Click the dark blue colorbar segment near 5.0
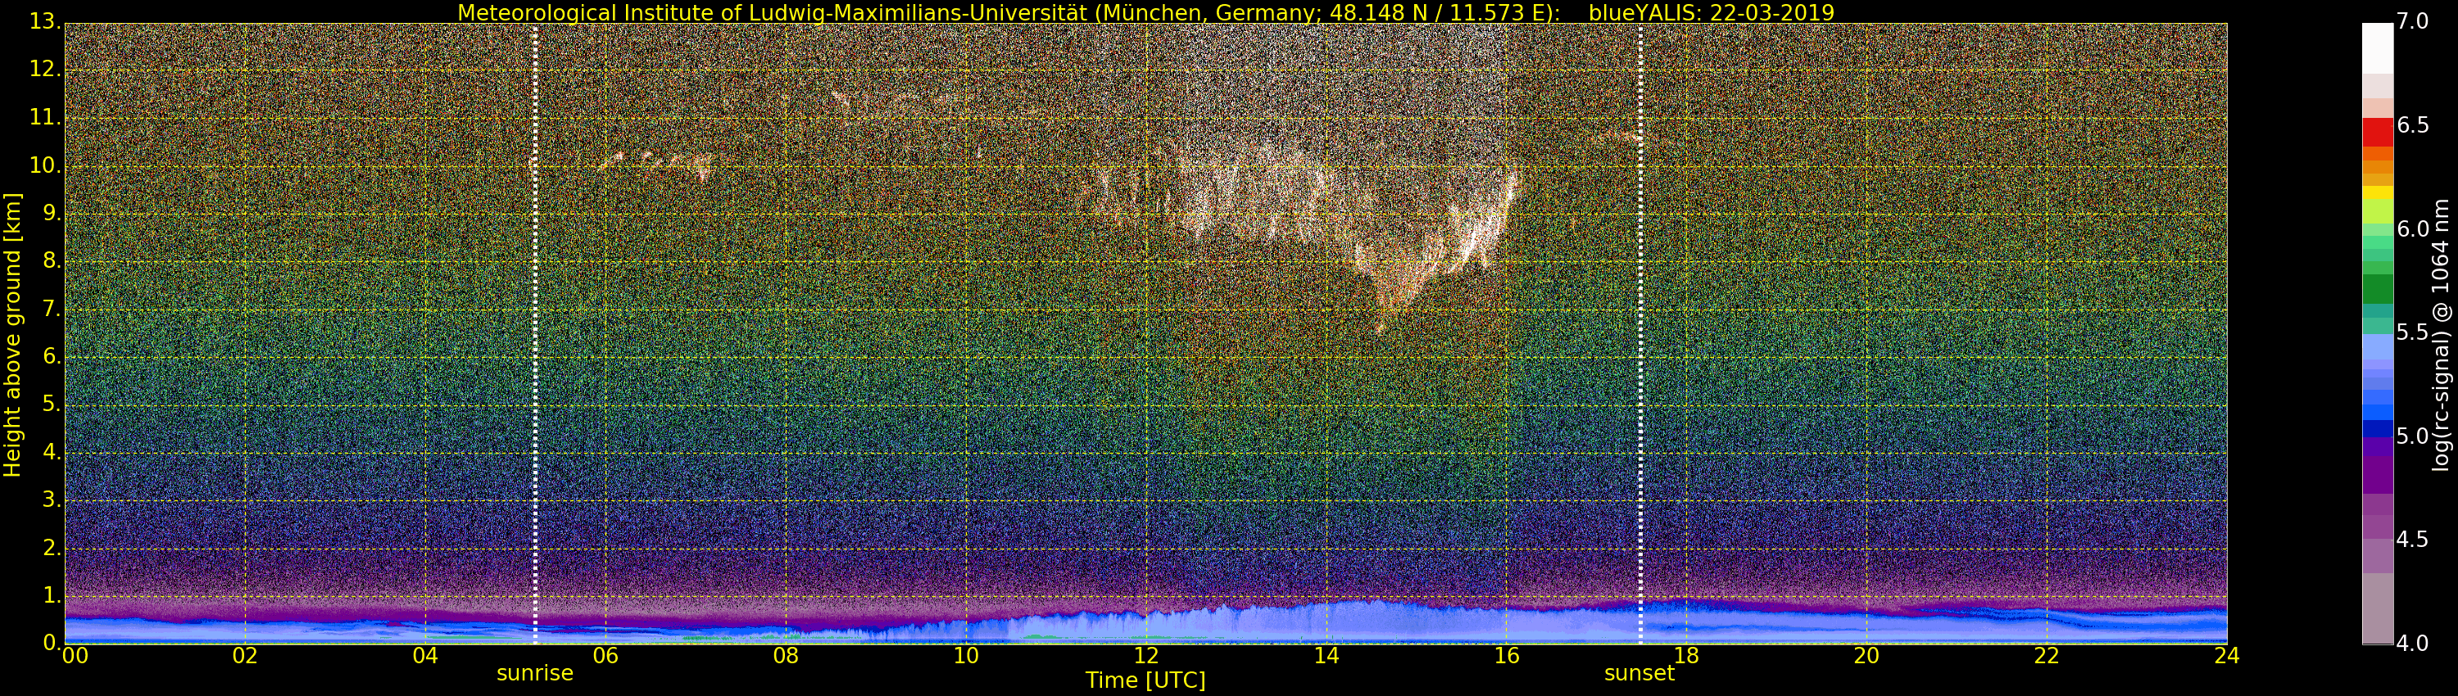This screenshot has width=2458, height=696. point(2377,429)
